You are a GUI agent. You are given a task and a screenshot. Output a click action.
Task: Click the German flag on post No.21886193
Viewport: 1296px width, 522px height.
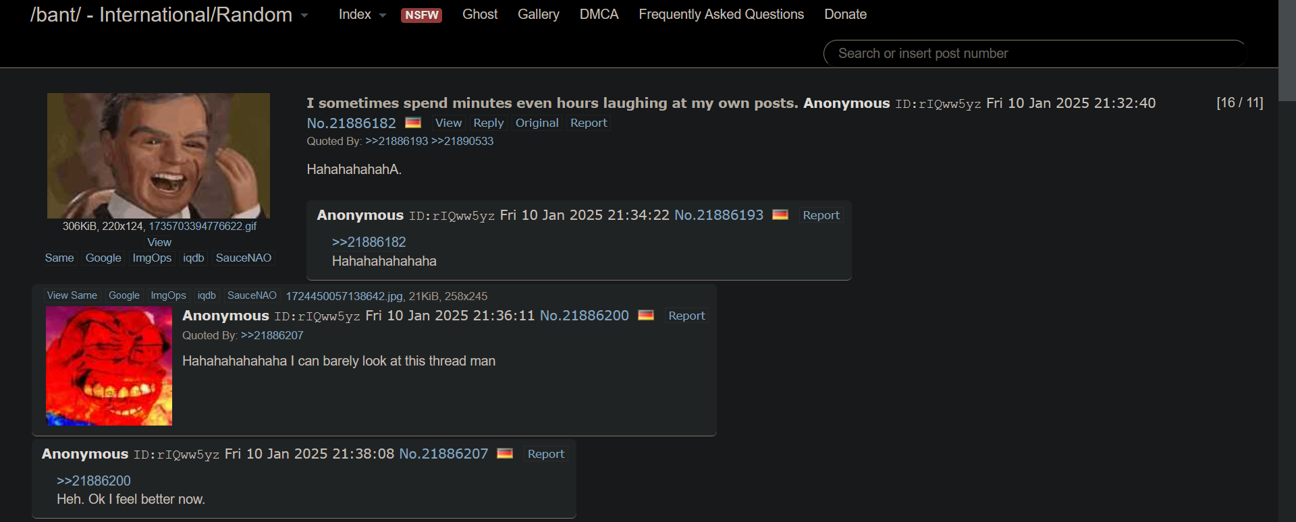pos(780,214)
